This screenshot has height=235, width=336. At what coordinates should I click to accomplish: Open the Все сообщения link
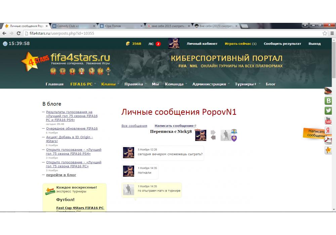point(134,126)
